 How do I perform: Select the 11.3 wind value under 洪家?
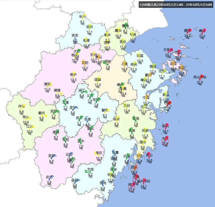coord(145,136)
